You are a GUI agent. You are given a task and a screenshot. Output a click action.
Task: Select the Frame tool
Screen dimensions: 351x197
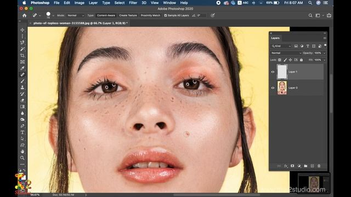[x=22, y=62]
